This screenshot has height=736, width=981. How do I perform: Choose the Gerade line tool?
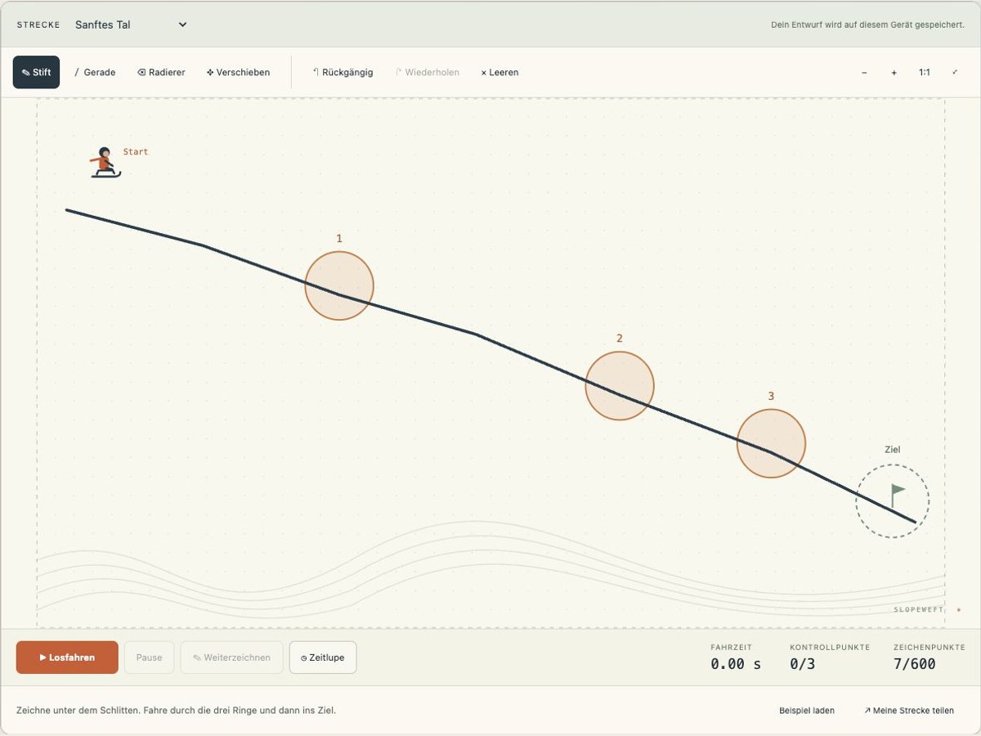click(x=95, y=72)
